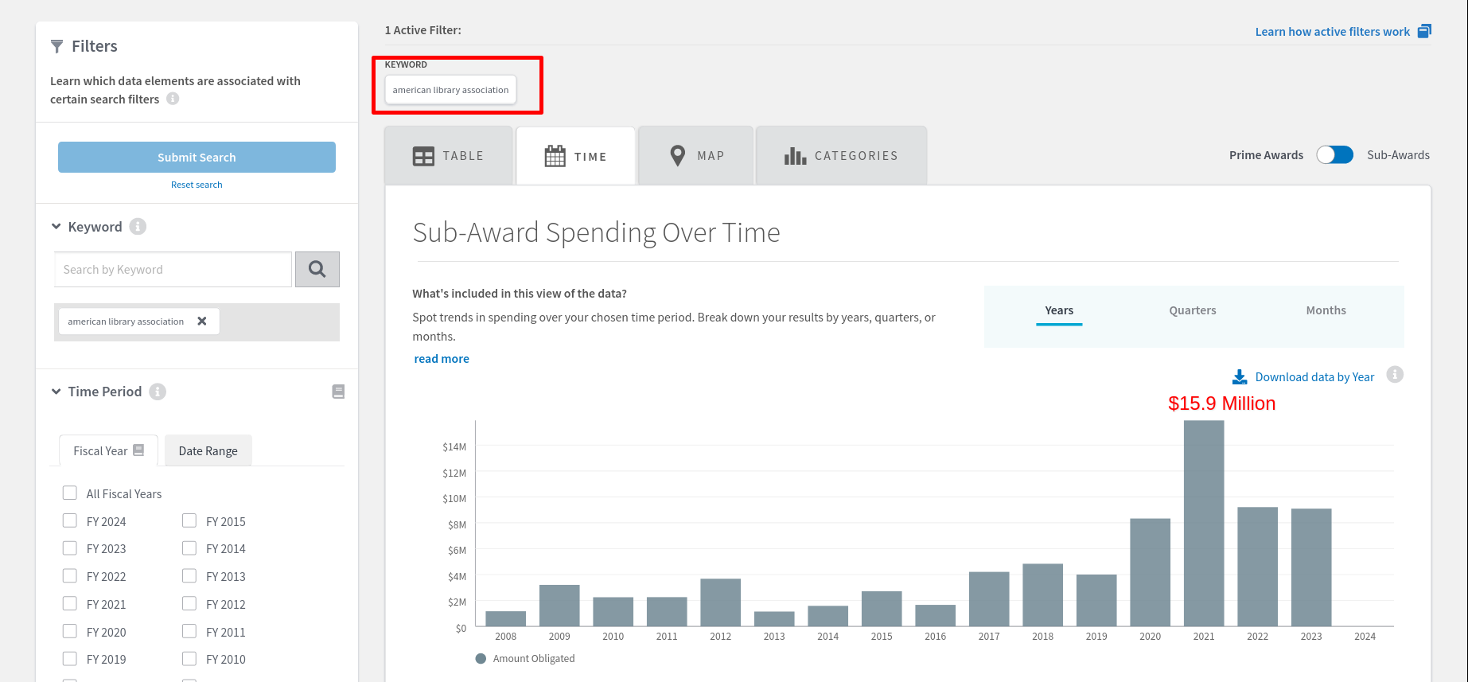Focus the Search by Keyword input field
The image size is (1468, 682).
173,270
